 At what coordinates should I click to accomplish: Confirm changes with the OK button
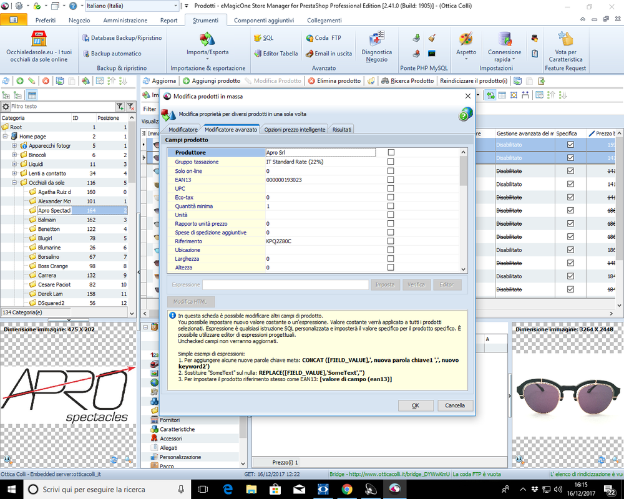point(416,405)
